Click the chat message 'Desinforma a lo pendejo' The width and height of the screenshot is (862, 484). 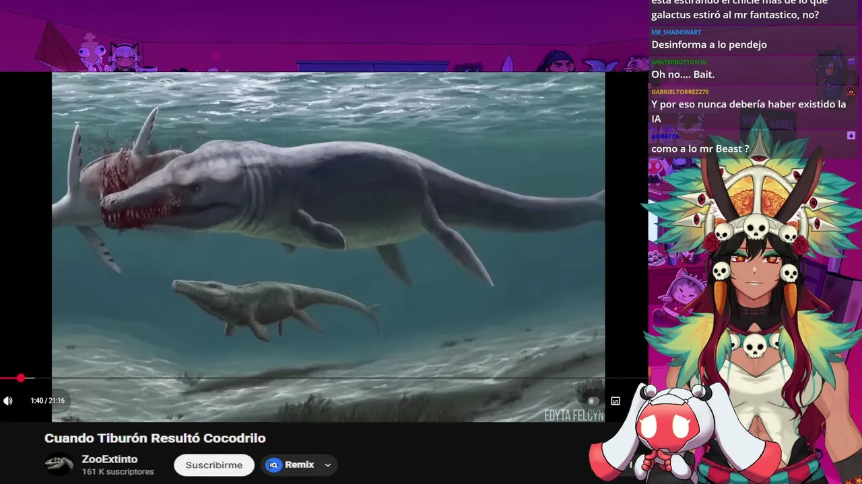click(709, 44)
